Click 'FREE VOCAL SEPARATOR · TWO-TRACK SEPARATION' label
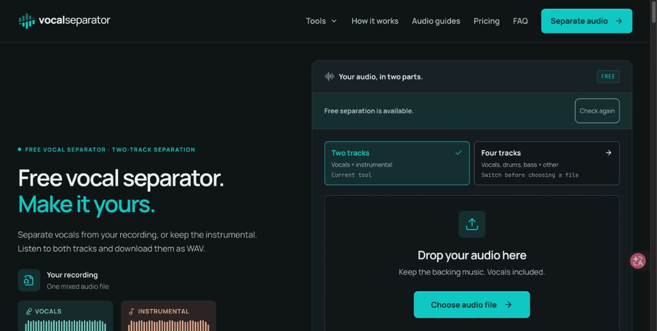The image size is (657, 331). click(110, 149)
